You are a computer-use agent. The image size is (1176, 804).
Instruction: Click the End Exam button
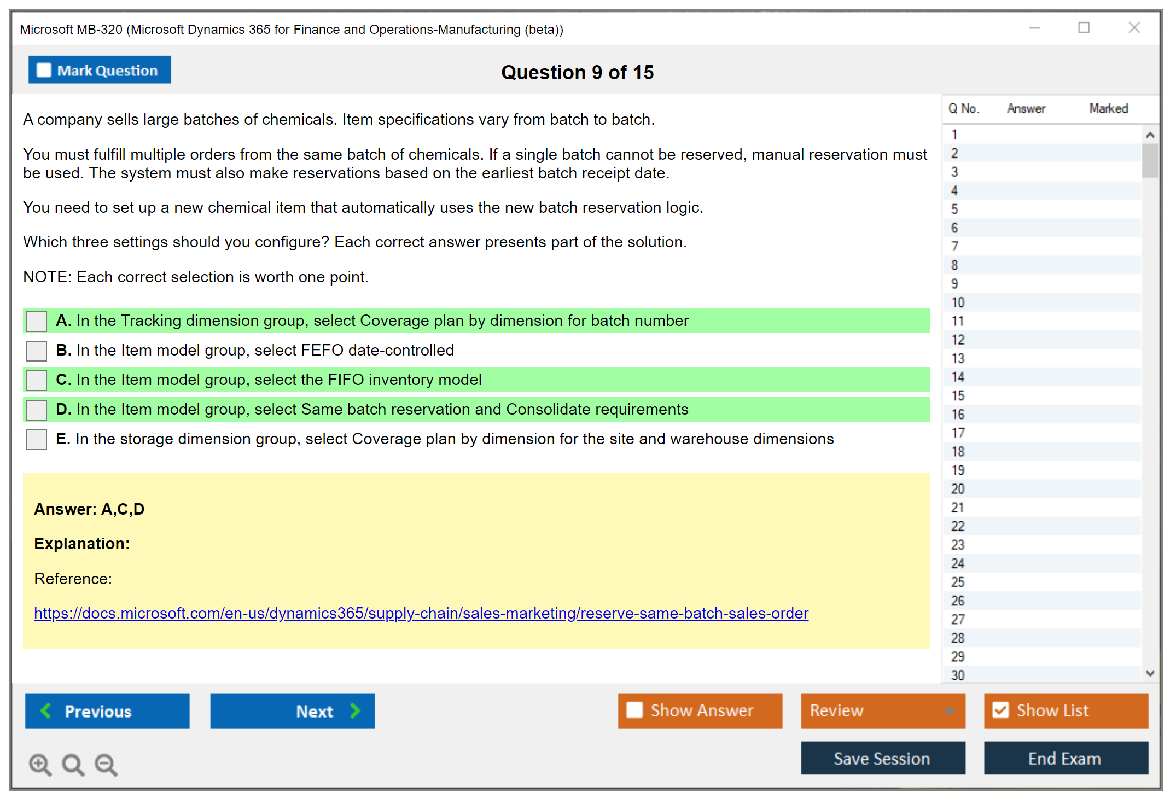pos(1065,758)
